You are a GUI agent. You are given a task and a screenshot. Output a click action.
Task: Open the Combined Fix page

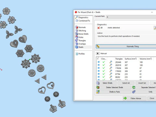(x=83, y=21)
